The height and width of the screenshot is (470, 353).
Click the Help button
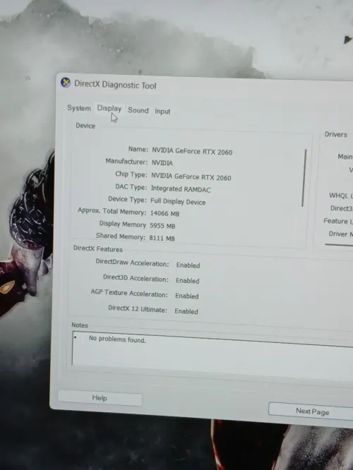click(100, 398)
